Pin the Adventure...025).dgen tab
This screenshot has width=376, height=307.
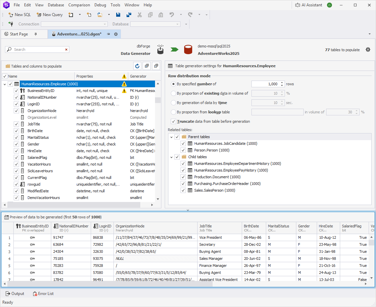click(108, 34)
